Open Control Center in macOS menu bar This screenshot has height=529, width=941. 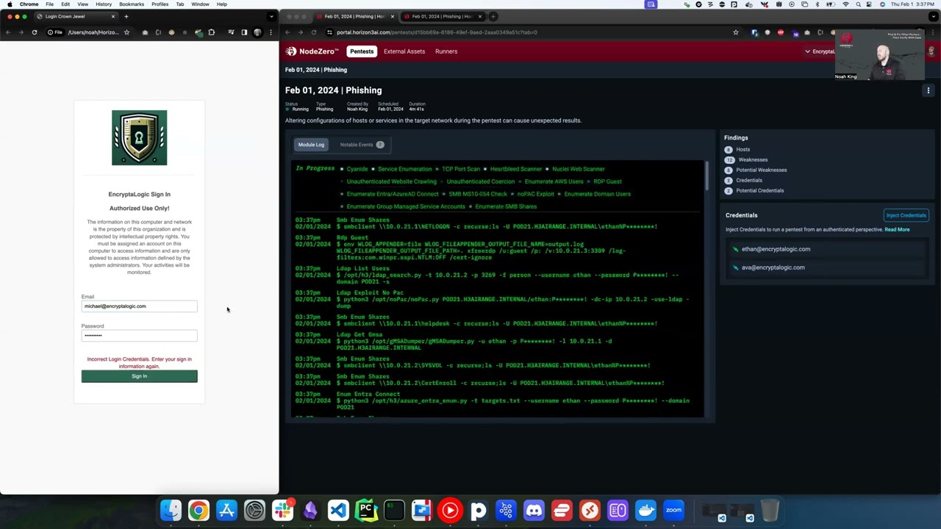(869, 4)
